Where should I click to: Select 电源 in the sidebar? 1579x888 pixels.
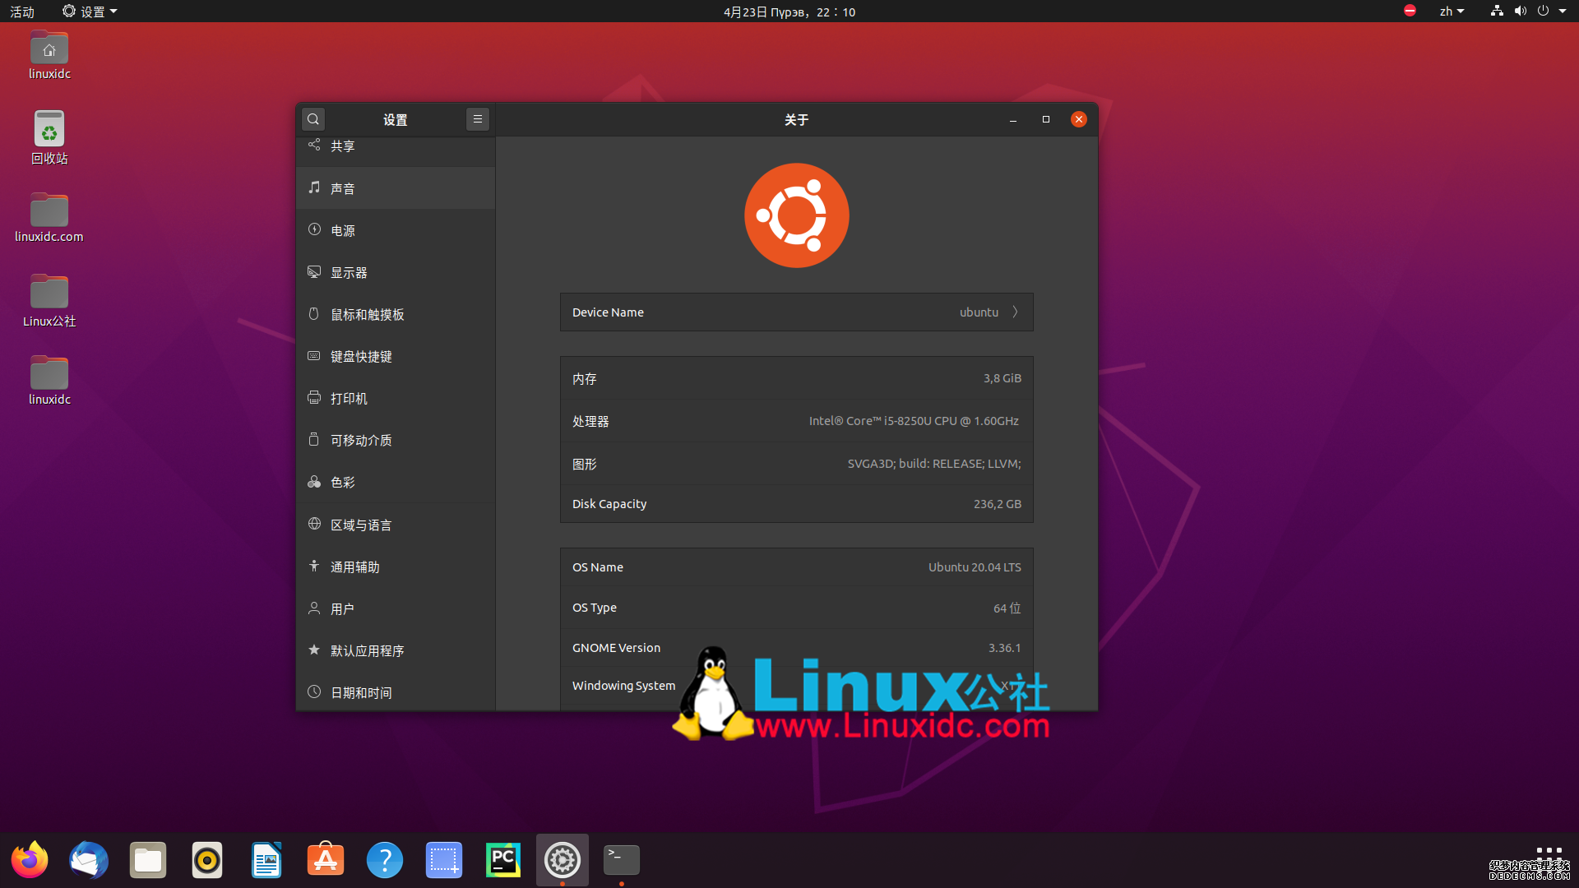pos(396,230)
